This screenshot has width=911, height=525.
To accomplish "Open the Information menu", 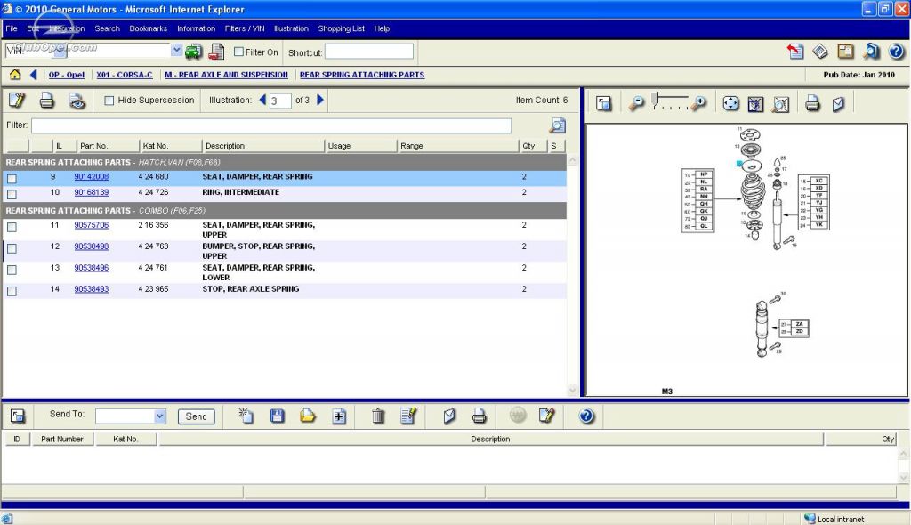I will (197, 28).
